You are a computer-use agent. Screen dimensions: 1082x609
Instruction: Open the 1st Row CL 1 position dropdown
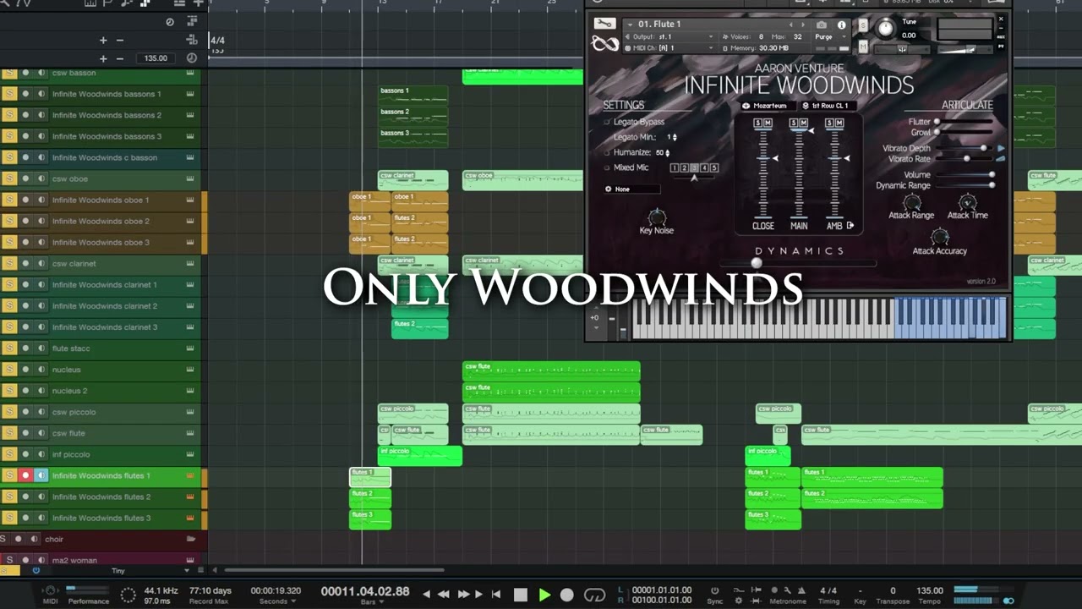[828, 106]
